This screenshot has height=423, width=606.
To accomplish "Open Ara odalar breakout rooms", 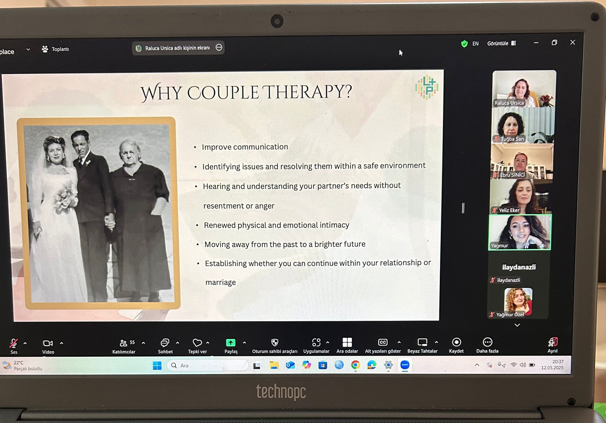I will (347, 342).
